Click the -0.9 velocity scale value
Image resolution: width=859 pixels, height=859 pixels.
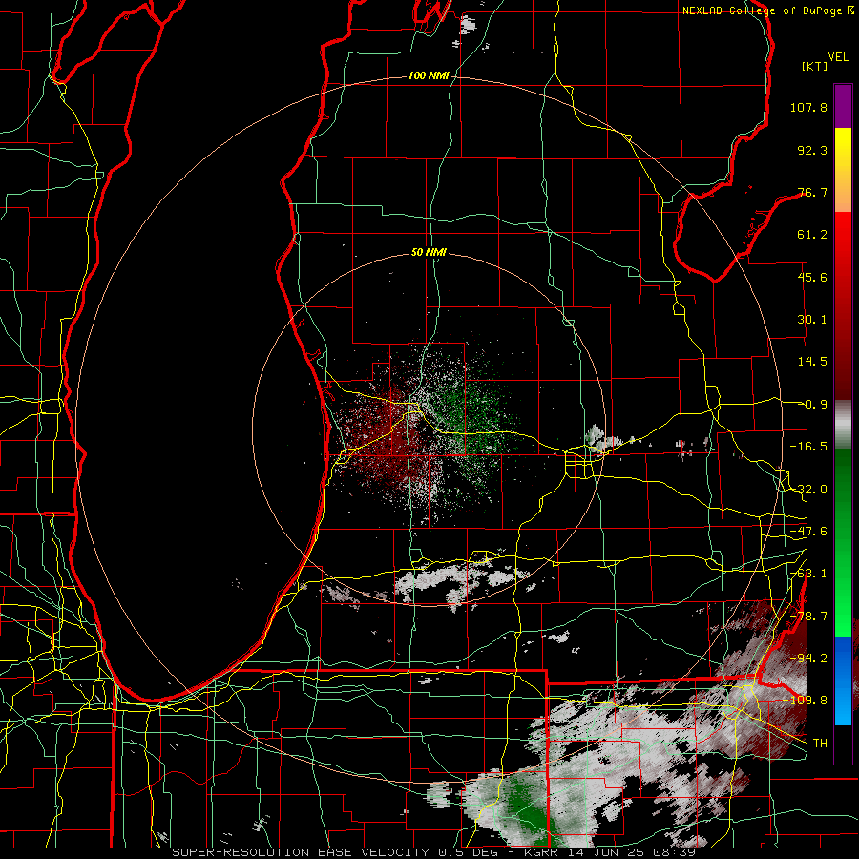coord(813,405)
